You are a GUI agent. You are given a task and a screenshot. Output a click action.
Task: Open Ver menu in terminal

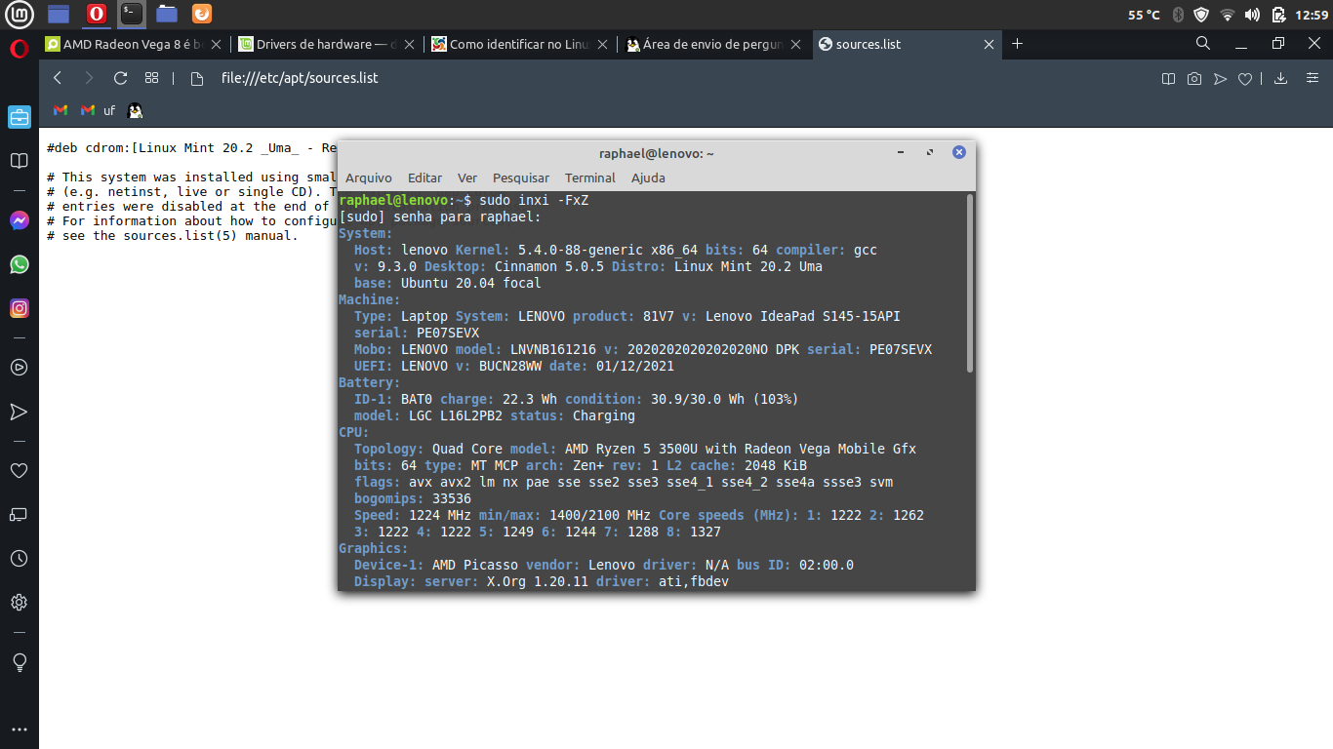[x=467, y=177]
